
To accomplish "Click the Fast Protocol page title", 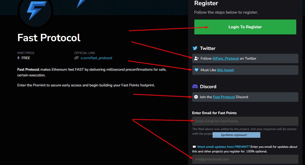I will (49, 38).
